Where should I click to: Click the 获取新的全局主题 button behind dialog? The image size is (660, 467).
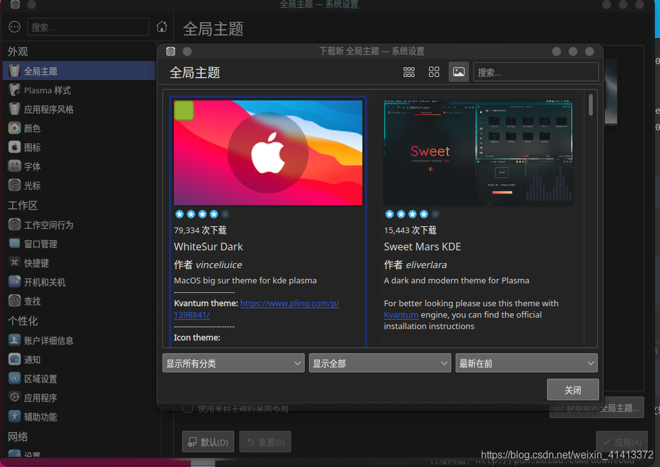tap(597, 408)
